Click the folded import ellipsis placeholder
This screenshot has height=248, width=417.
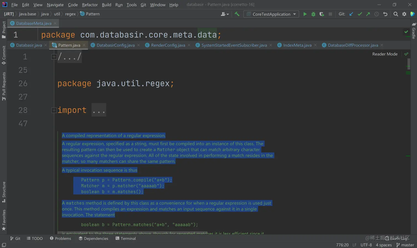pyautogui.click(x=99, y=110)
